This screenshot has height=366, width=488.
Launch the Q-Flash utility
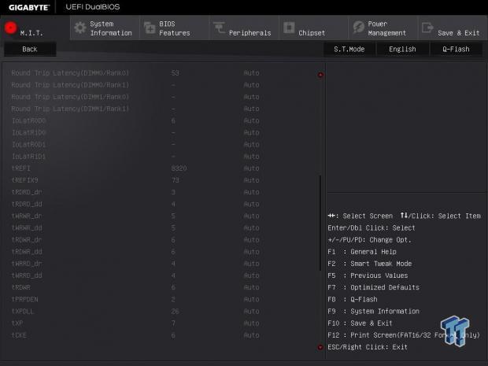coord(455,49)
